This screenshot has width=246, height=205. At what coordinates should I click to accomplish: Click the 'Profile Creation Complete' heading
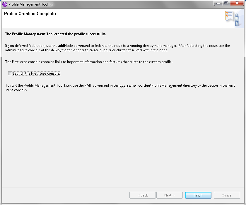click(30, 14)
